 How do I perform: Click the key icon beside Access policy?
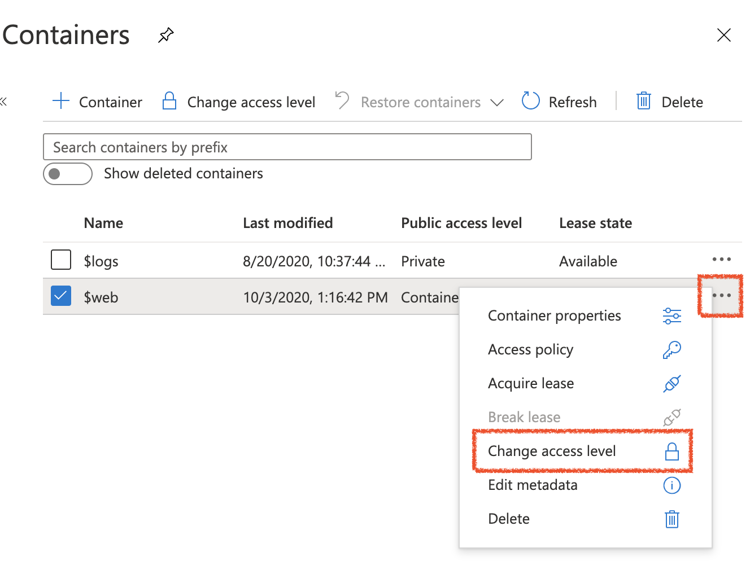(671, 350)
